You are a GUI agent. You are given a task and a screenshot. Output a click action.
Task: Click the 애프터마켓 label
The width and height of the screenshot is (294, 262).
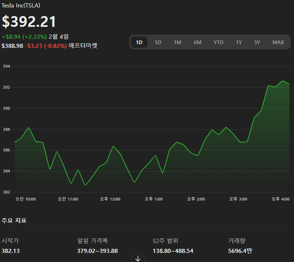[x=83, y=45]
